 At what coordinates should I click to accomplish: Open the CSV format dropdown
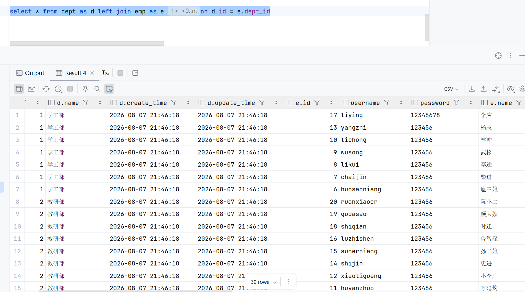(x=452, y=89)
